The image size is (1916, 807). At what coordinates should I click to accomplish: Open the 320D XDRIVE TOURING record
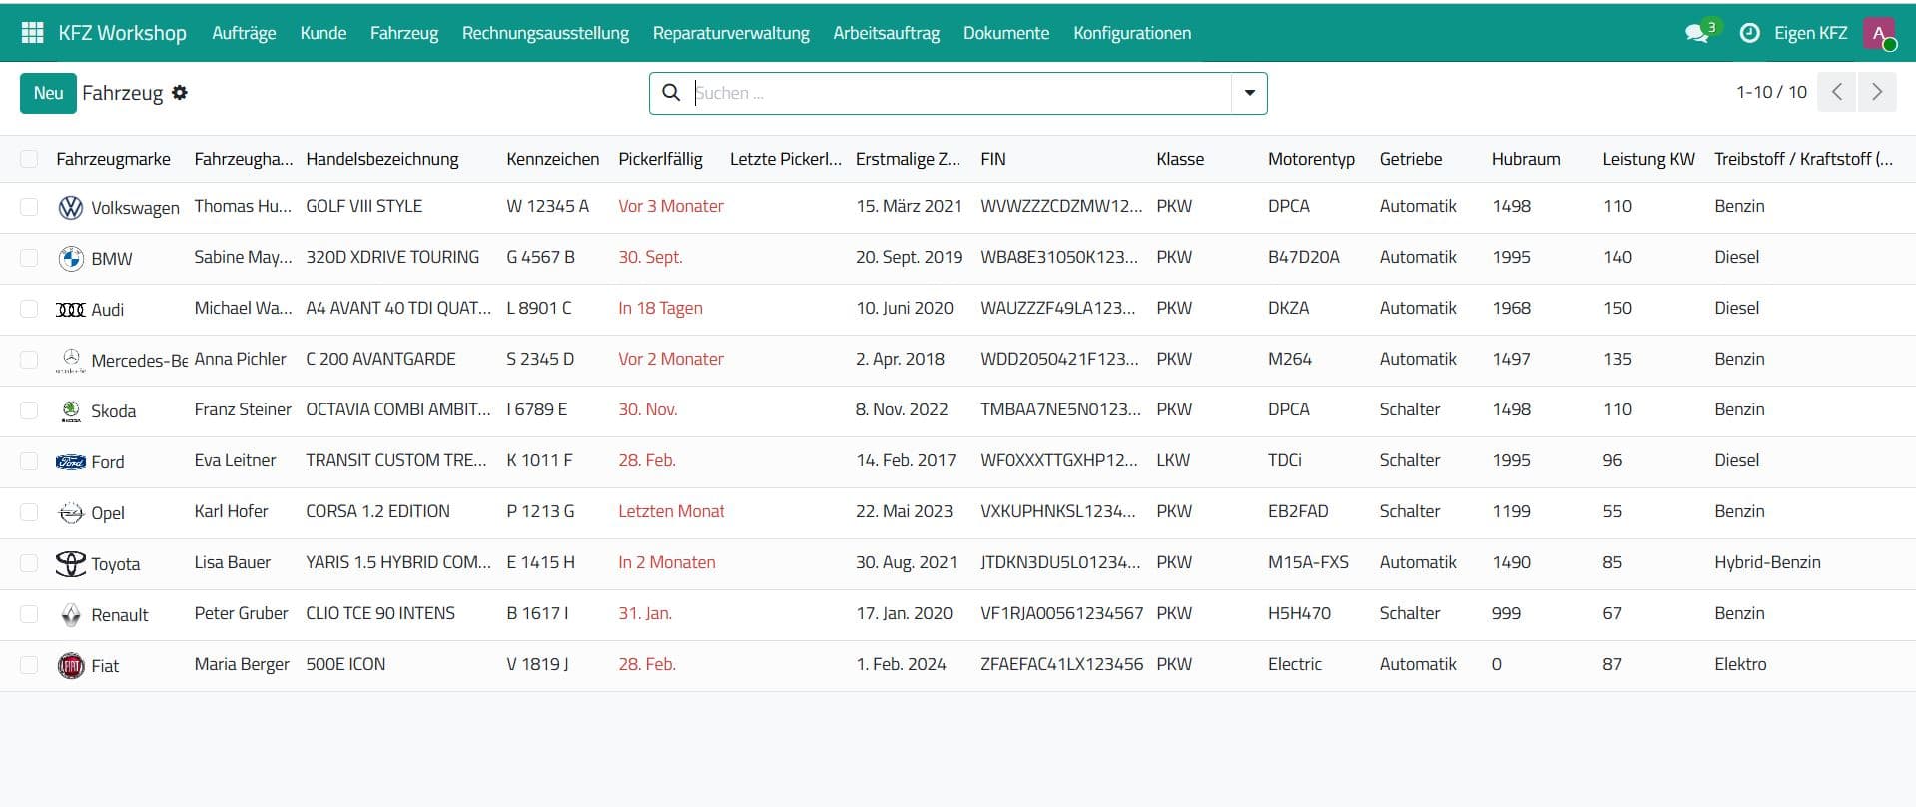pos(392,257)
